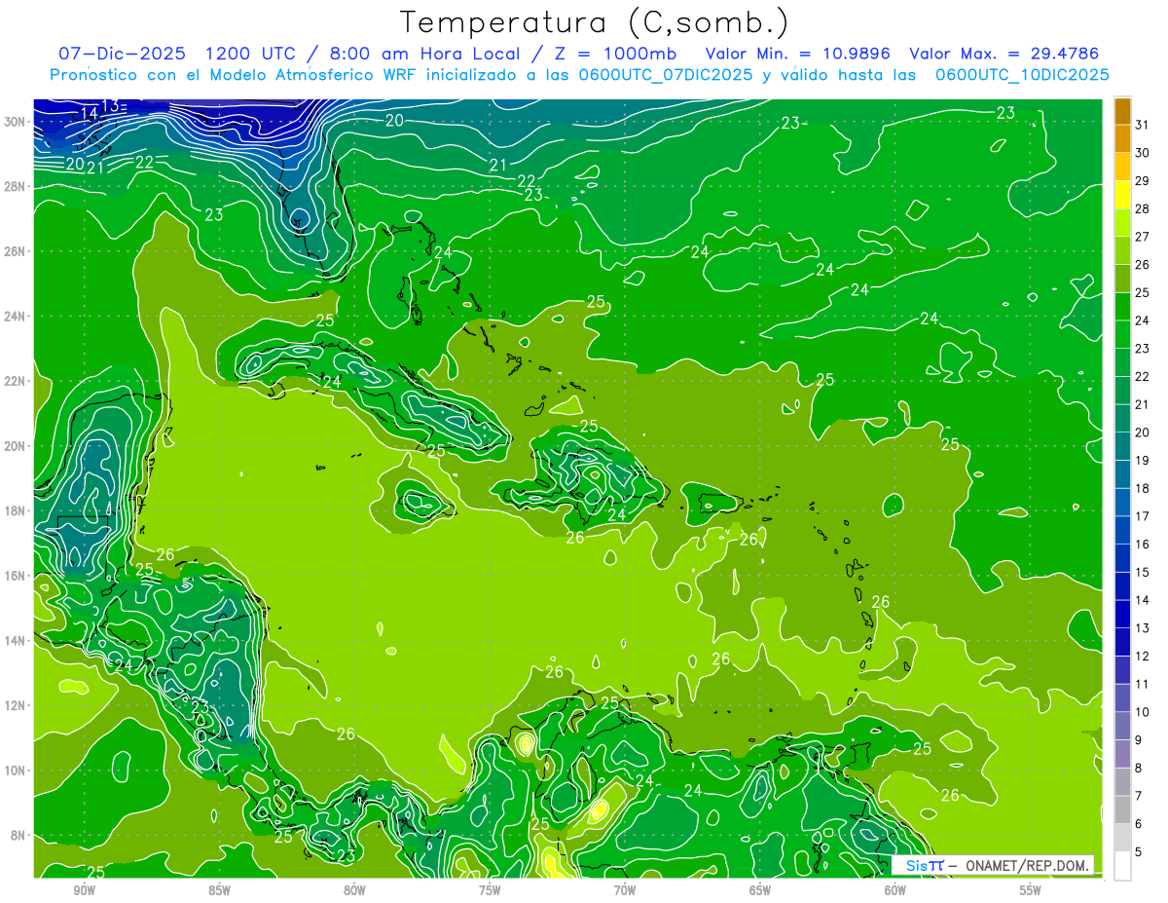Click the 80W longitude axis label
1168x903 pixels.
point(354,890)
